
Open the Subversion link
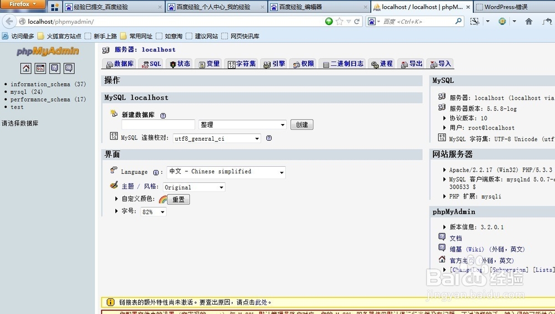point(509,270)
